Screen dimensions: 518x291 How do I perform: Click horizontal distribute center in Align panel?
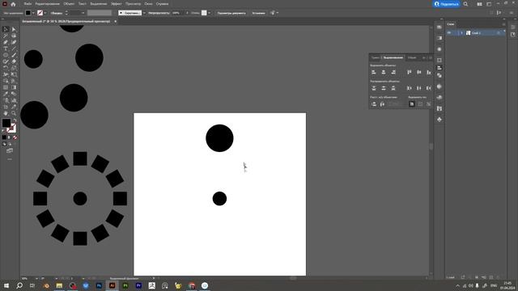(x=419, y=88)
